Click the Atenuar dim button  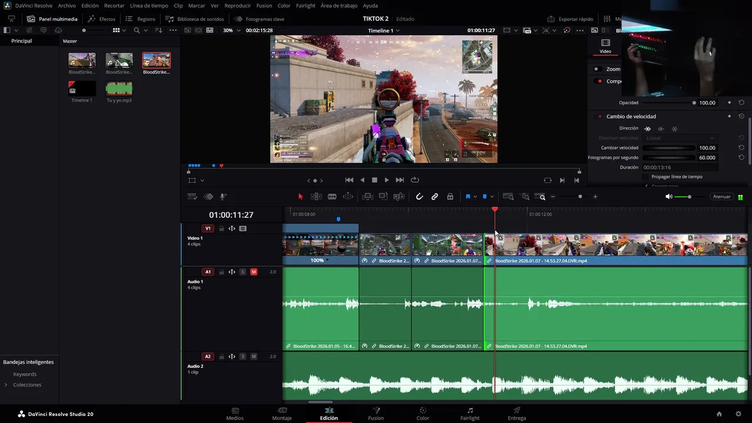[x=721, y=197]
